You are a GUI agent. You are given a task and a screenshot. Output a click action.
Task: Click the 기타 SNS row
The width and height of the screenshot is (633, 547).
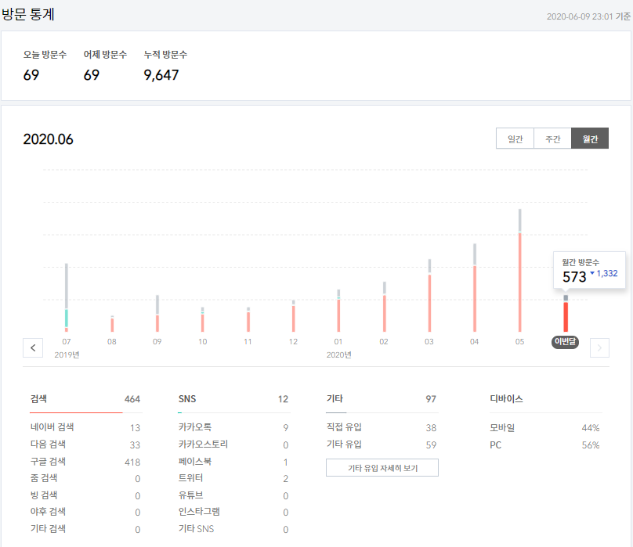coord(233,528)
